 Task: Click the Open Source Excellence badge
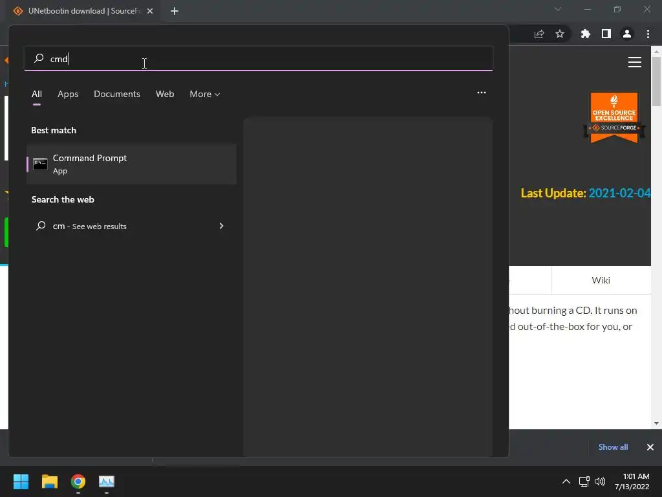tap(614, 118)
